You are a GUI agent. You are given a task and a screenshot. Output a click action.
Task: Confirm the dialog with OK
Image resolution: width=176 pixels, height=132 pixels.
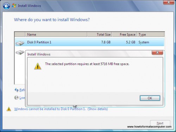[150, 98]
